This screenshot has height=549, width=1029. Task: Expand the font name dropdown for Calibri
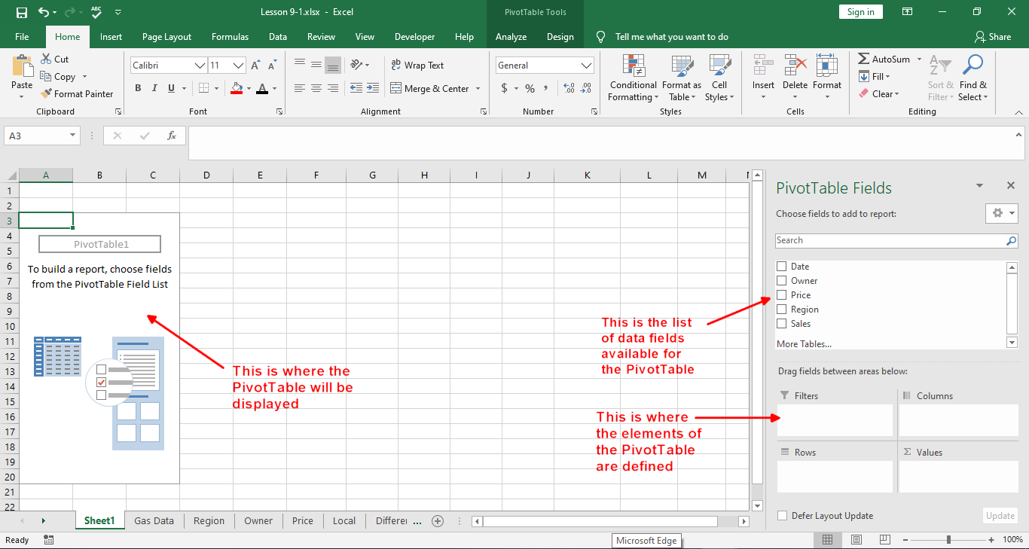(200, 66)
